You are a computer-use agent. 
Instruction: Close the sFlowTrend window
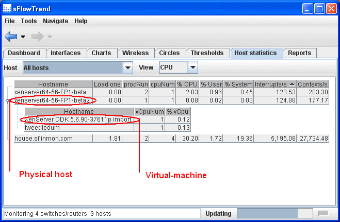click(x=331, y=9)
